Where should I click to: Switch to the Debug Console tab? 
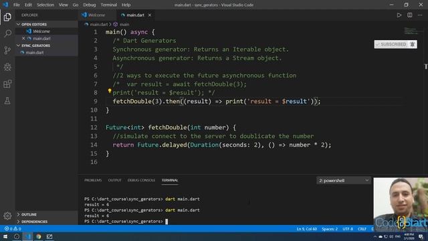pyautogui.click(x=141, y=180)
